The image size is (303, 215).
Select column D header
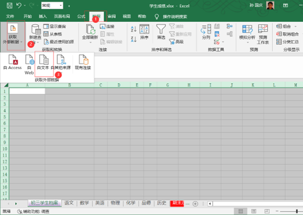tap(119, 85)
